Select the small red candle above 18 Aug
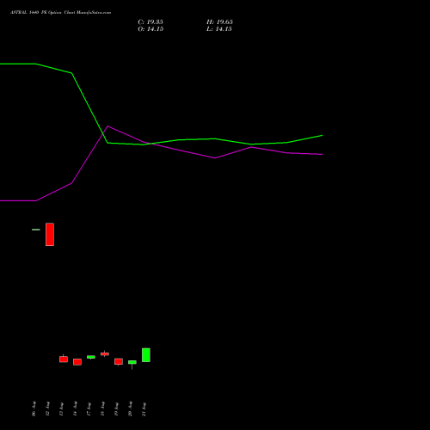The width and height of the screenshot is (430, 430). [x=105, y=353]
